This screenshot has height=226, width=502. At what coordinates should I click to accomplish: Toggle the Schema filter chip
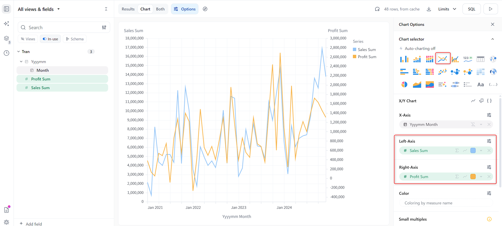tap(75, 39)
